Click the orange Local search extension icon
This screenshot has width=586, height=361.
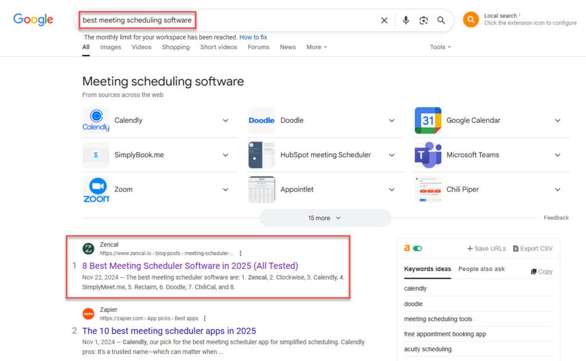471,19
